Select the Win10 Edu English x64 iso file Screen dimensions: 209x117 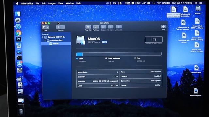[x=173, y=12]
